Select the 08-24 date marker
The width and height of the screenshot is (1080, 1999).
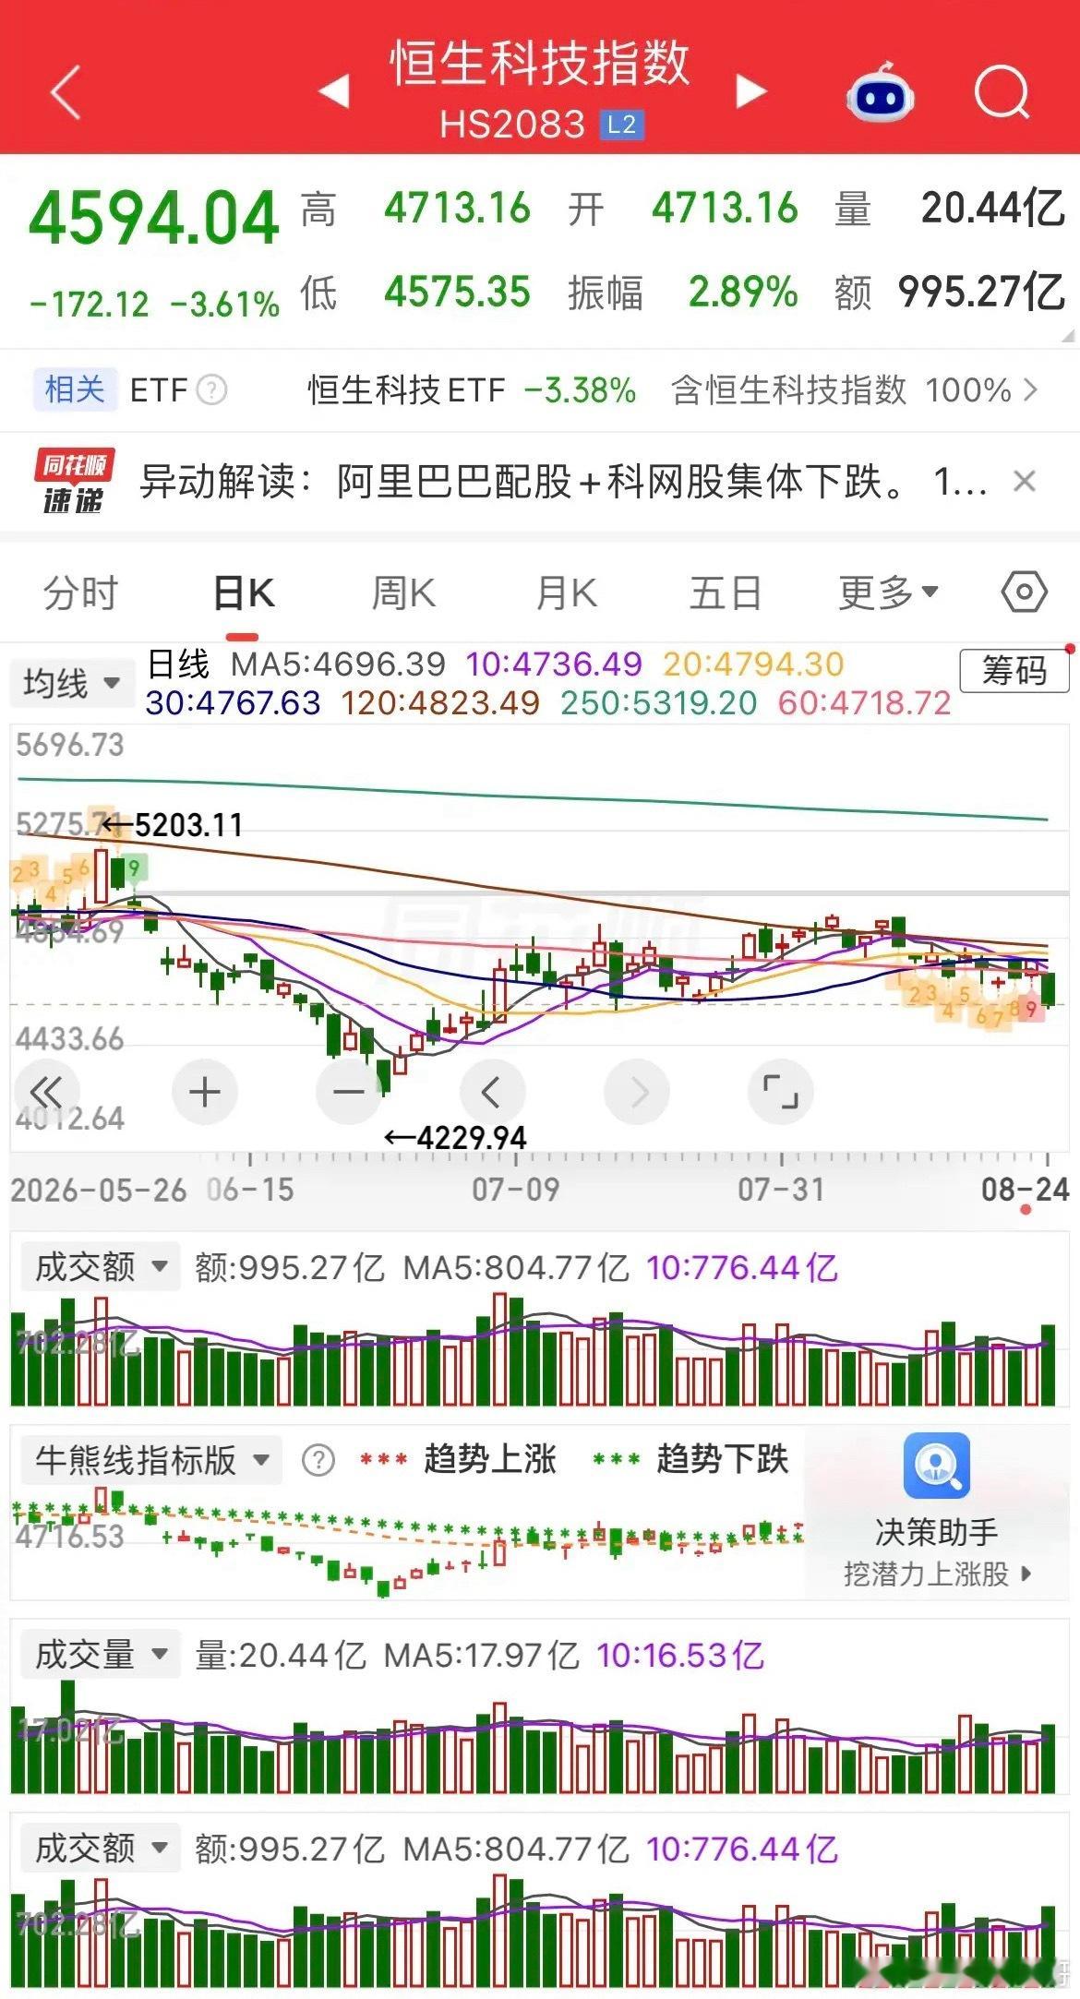tap(1026, 1189)
